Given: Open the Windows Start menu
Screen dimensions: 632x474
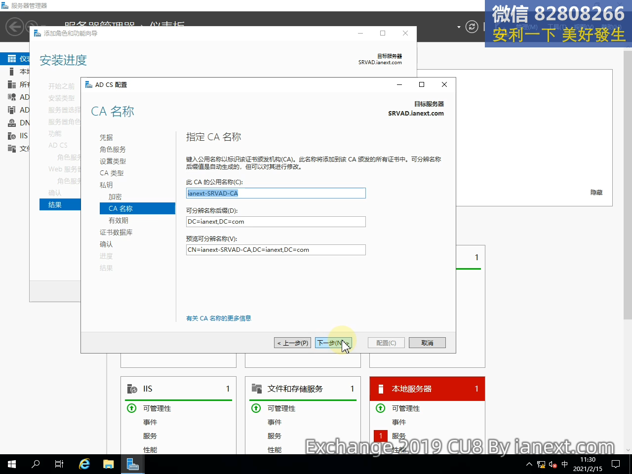Looking at the screenshot, I should coord(12,464).
